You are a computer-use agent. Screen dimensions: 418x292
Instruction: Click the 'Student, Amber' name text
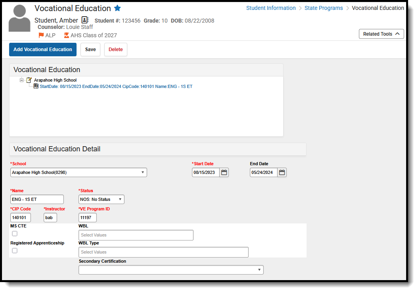click(56, 20)
